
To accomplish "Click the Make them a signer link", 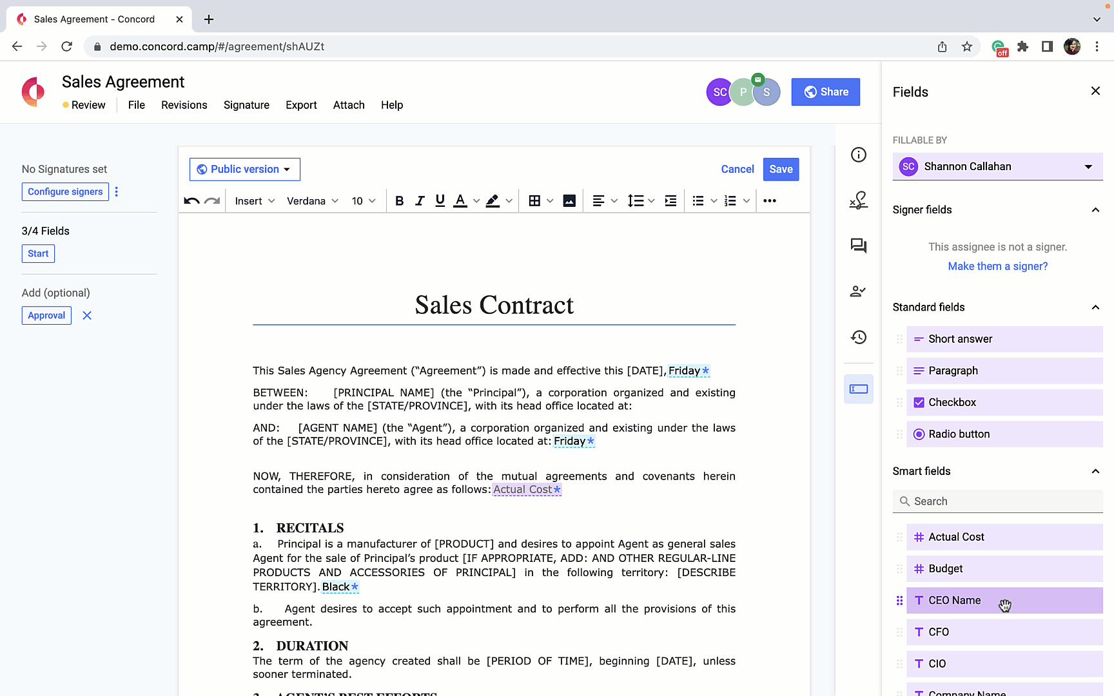I will pyautogui.click(x=997, y=267).
